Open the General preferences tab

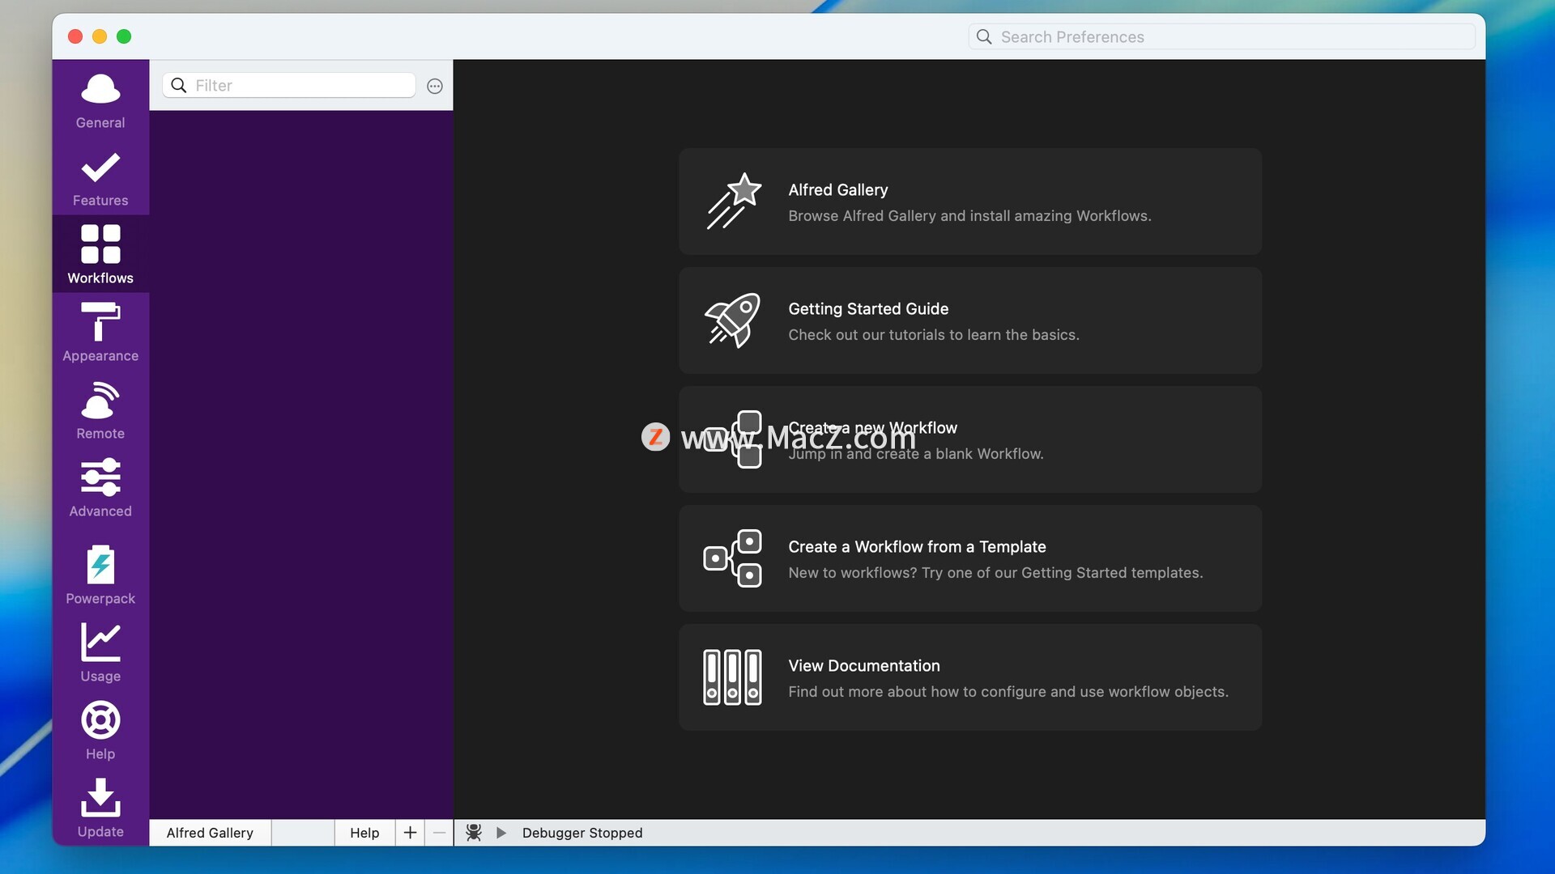click(x=100, y=100)
